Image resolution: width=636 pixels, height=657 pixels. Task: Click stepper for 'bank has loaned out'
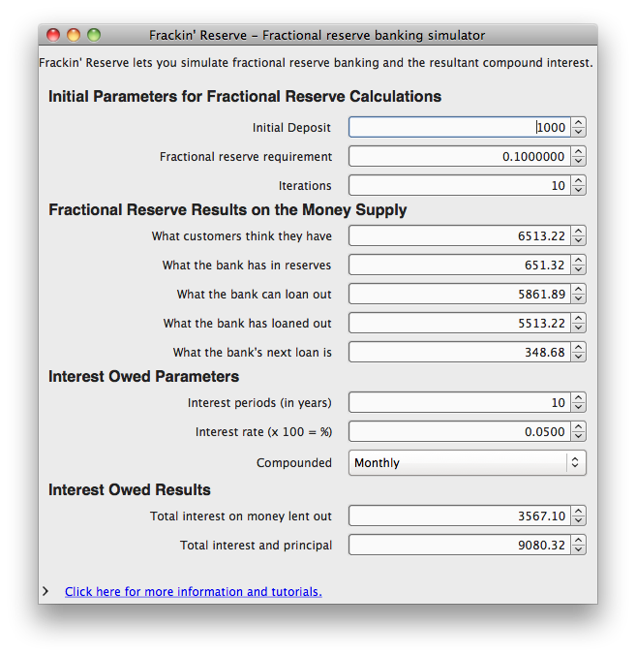tap(578, 324)
